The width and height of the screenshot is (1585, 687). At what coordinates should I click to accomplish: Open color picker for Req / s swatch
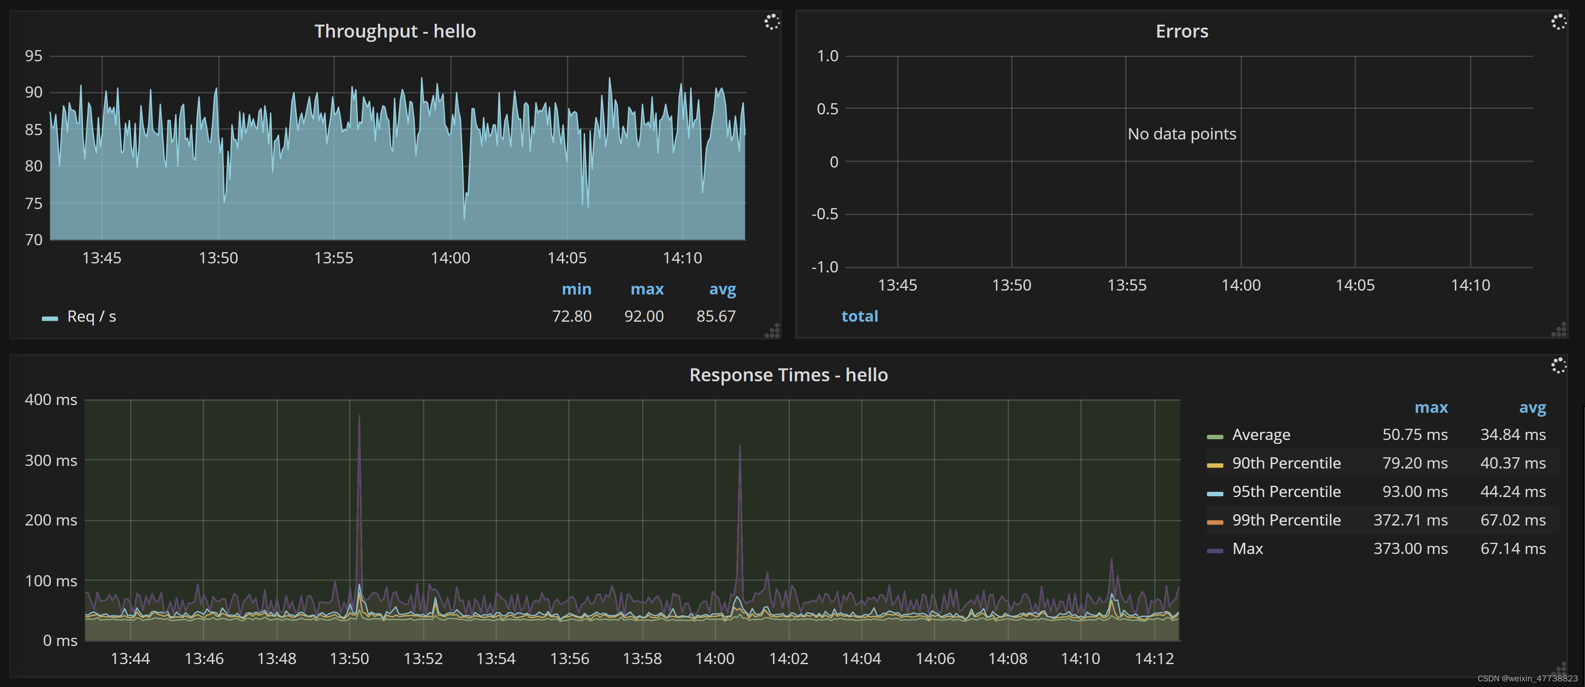50,318
